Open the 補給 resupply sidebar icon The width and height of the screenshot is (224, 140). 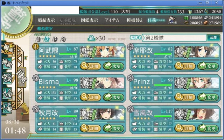[x=7, y=64]
